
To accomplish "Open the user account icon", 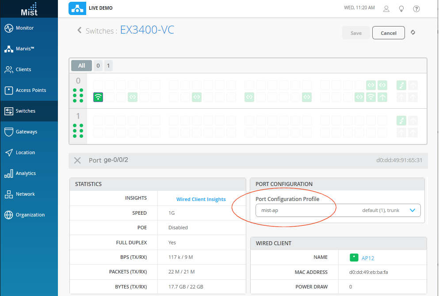I will click(386, 9).
